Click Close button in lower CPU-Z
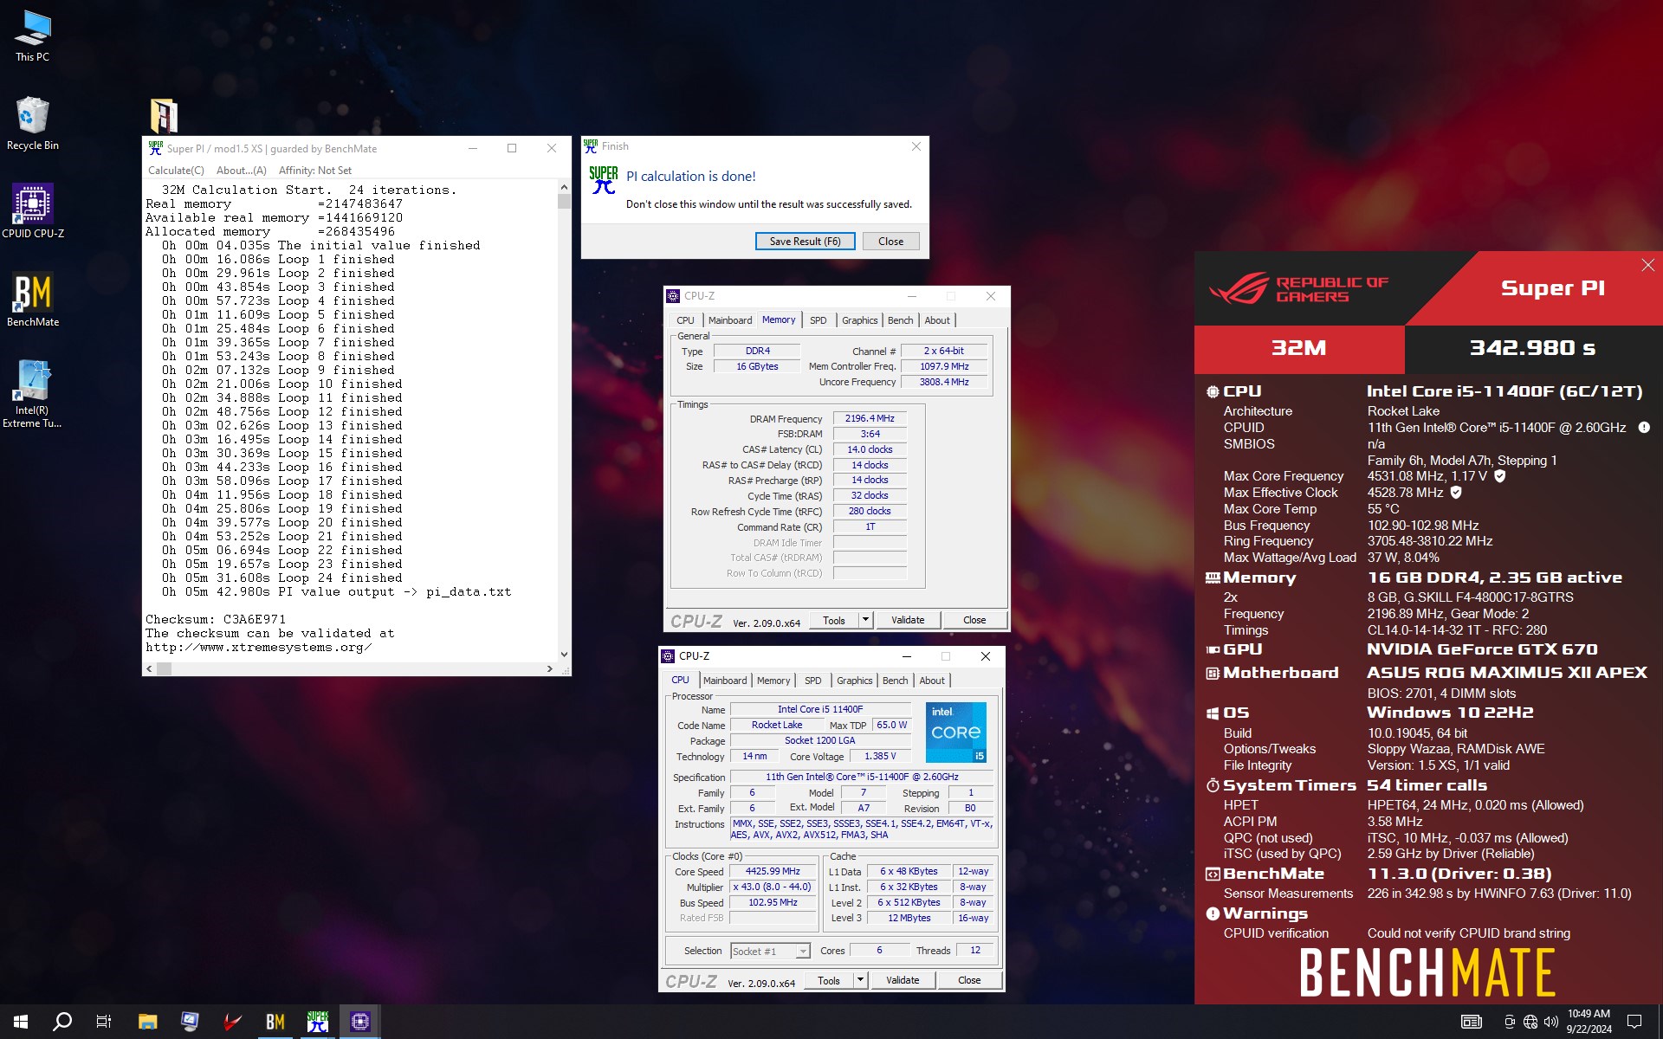This screenshot has height=1039, width=1663. (x=969, y=980)
